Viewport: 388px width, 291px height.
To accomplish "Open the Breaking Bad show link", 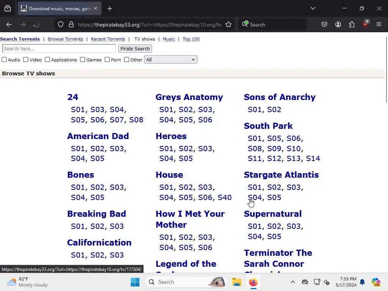I will pyautogui.click(x=97, y=214).
